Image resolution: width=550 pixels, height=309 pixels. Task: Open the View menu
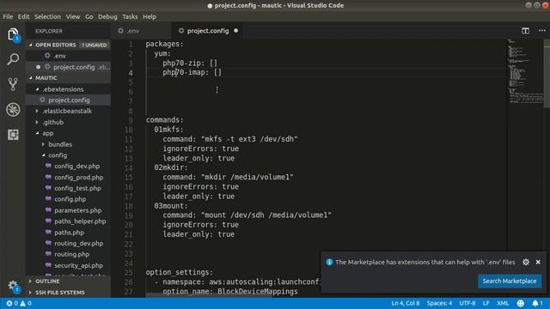pos(73,16)
